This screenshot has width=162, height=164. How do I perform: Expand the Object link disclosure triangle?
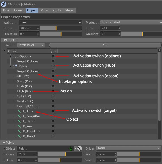(4, 148)
